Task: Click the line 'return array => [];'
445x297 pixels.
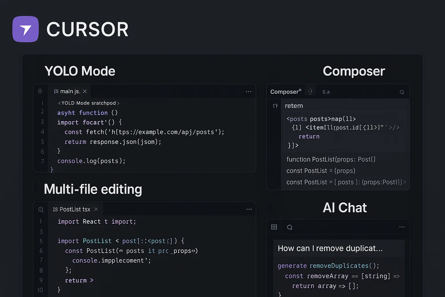Action: point(325,286)
